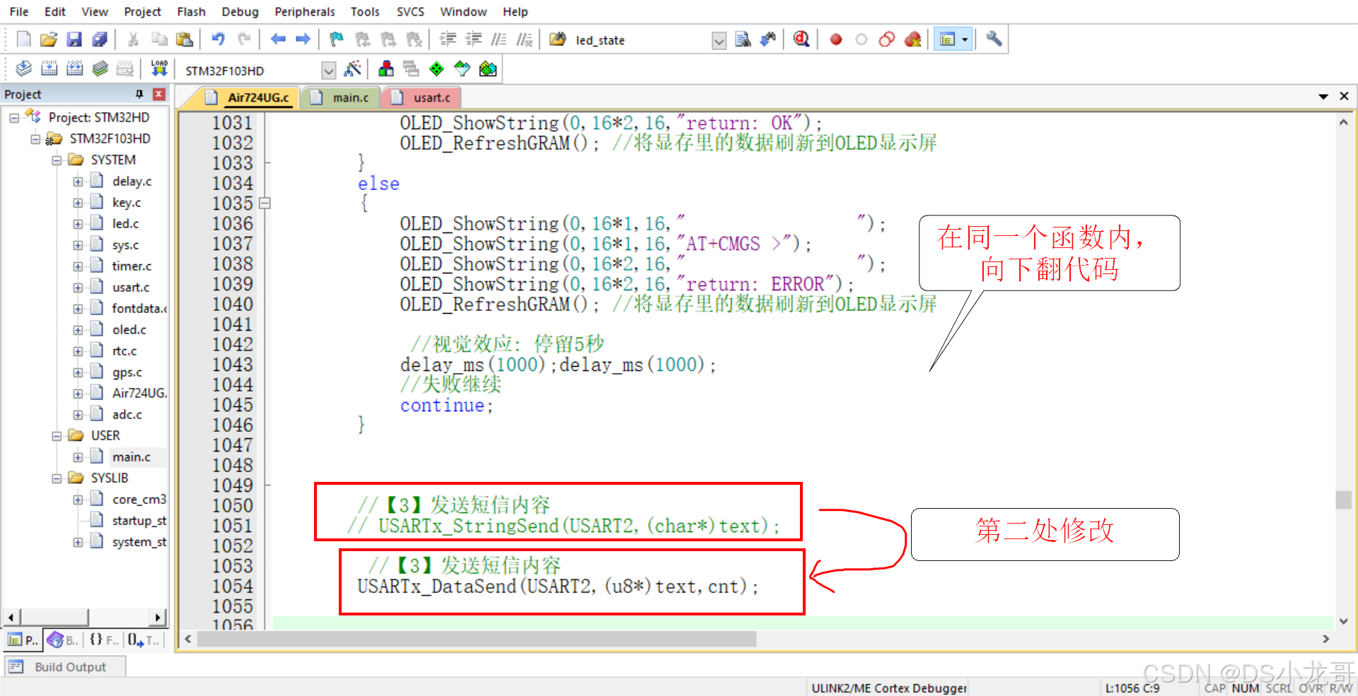1358x696 pixels.
Task: Insert breakpoint red circle icon
Action: click(x=835, y=40)
